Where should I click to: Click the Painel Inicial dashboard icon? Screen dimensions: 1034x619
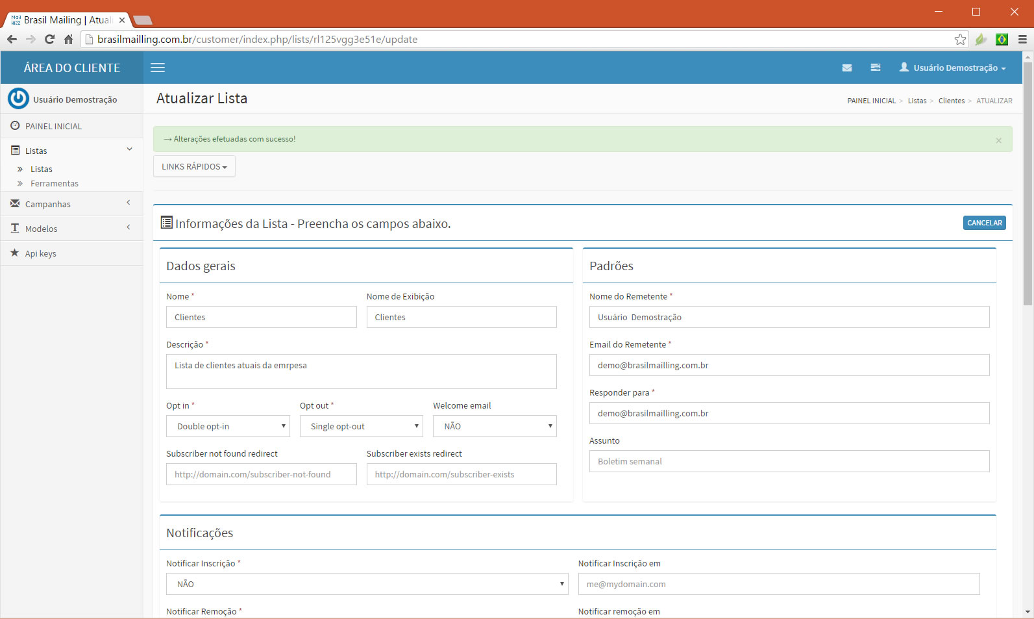coord(15,125)
